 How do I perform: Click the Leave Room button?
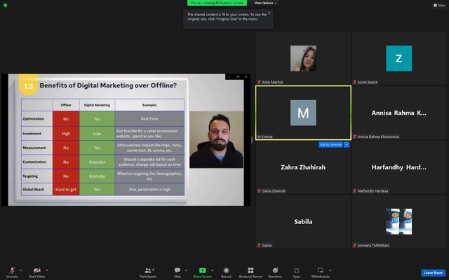point(434,273)
